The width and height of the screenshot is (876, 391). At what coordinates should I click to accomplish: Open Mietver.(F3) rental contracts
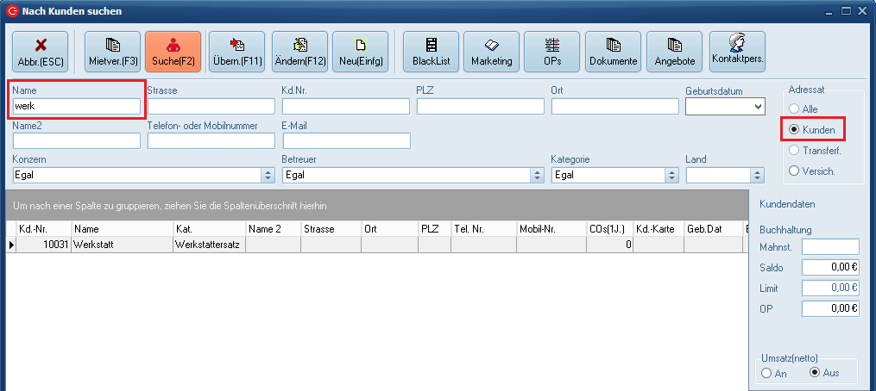(x=113, y=51)
